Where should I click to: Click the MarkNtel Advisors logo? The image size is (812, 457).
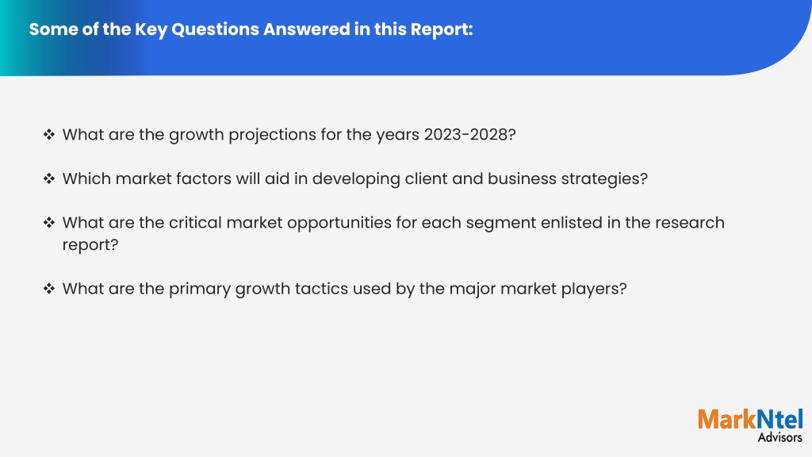point(750,425)
